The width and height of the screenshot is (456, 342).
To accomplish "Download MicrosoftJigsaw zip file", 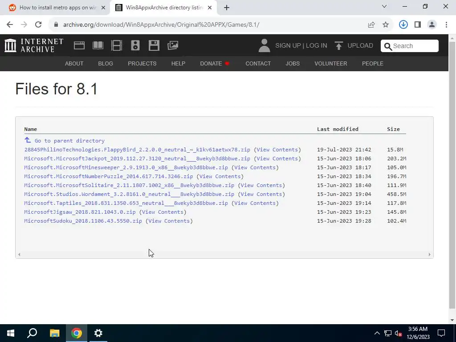I will tap(80, 212).
